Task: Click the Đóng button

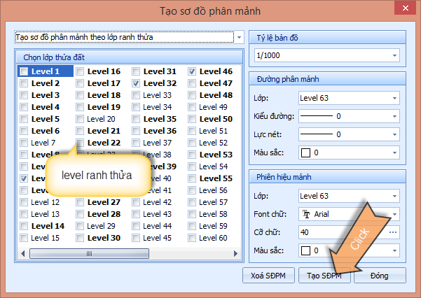Action: click(x=379, y=275)
